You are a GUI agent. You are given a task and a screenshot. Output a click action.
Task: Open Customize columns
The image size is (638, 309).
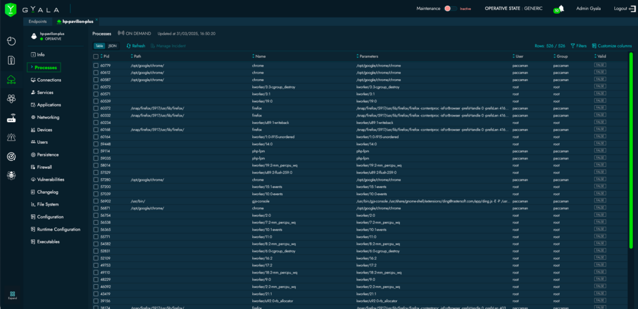(612, 46)
